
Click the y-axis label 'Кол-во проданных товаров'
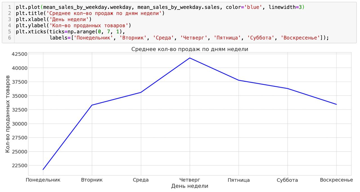click(x=8, y=114)
